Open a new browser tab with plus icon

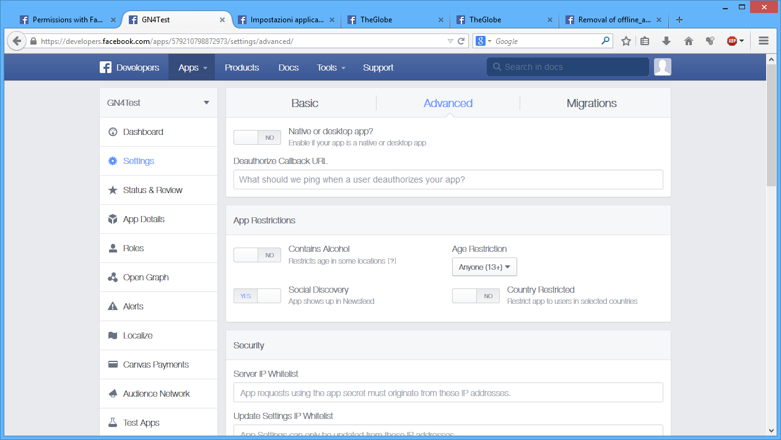(679, 20)
